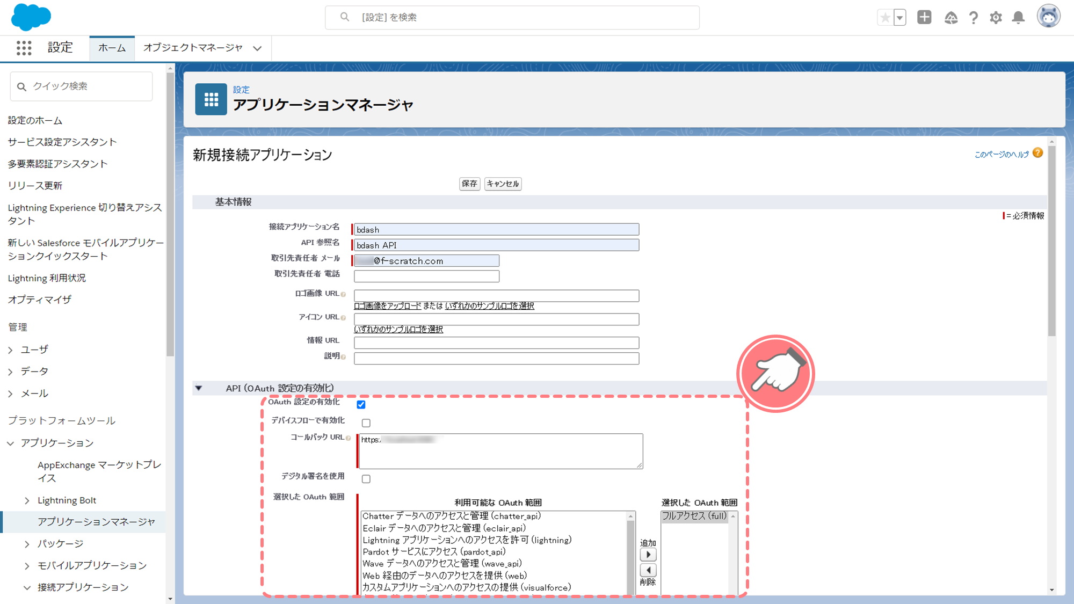
Task: Expand the パッケージ node
Action: (x=27, y=544)
